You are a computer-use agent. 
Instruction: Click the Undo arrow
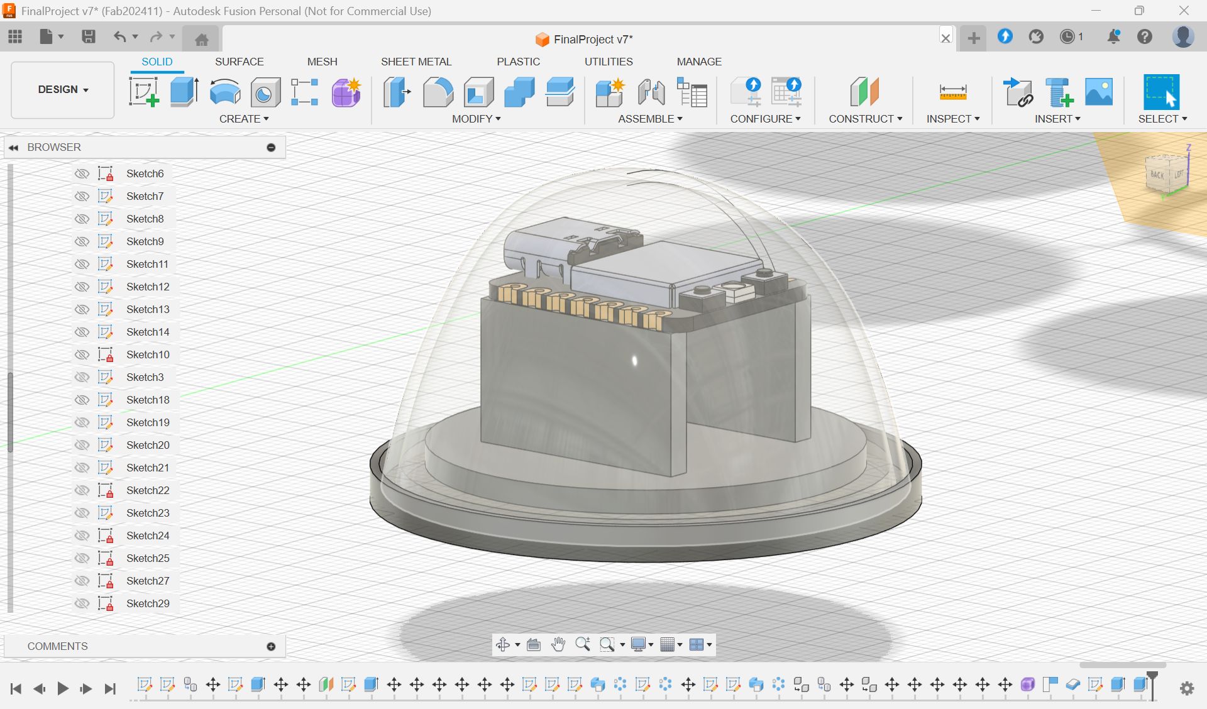[119, 36]
